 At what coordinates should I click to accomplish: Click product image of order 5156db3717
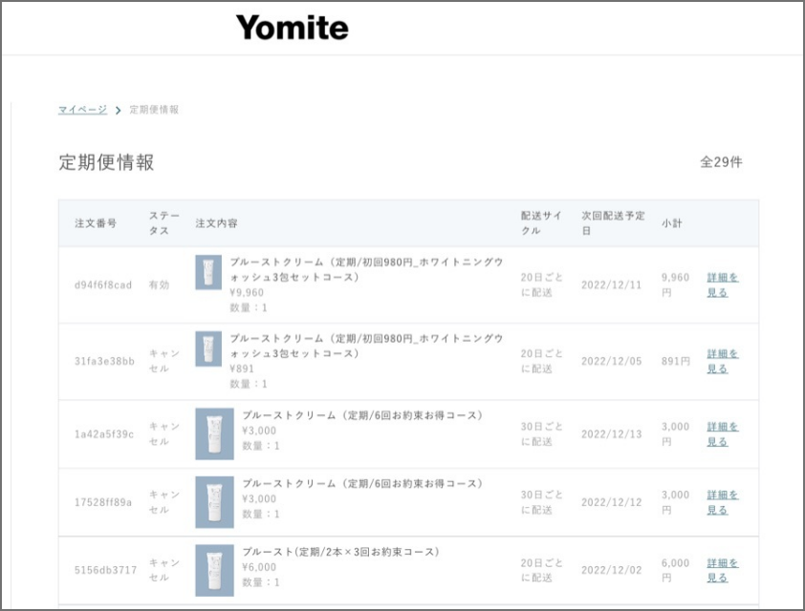[x=214, y=570]
